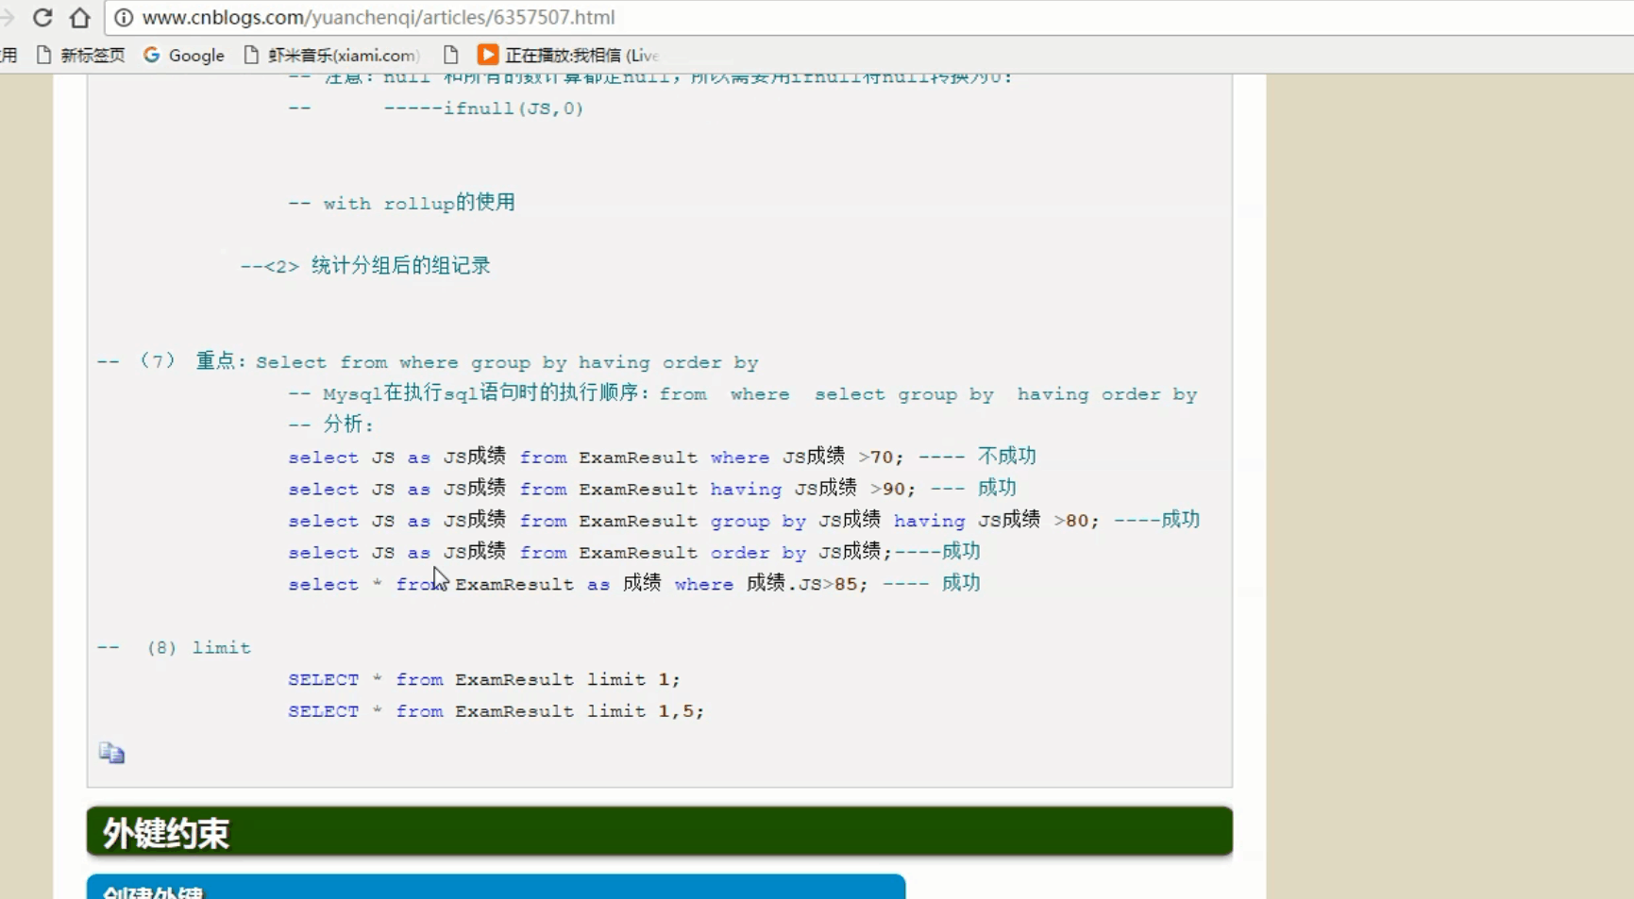Click the '(7) 重点: Select from where' line

click(428, 361)
